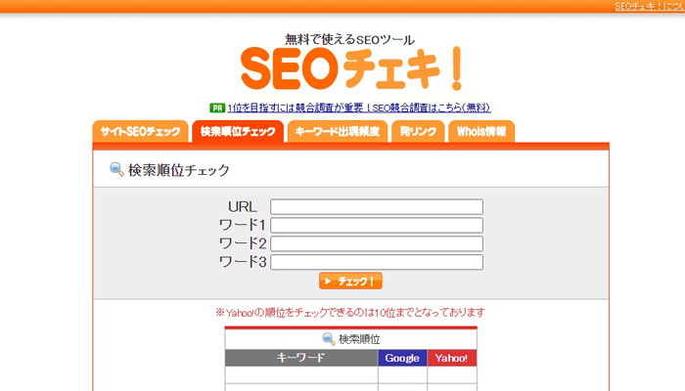Focus the URL input field
The image size is (685, 391).
[377, 207]
